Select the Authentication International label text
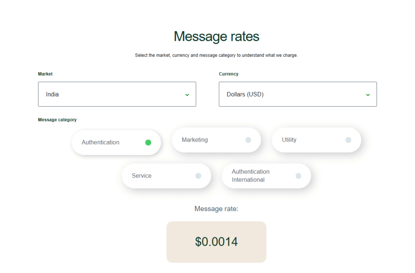This screenshot has width=415, height=273. pyautogui.click(x=250, y=176)
